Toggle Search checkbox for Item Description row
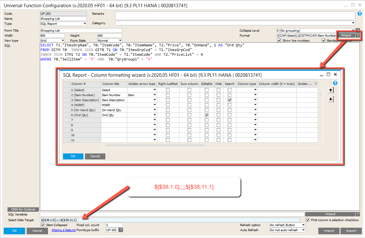 point(230,100)
